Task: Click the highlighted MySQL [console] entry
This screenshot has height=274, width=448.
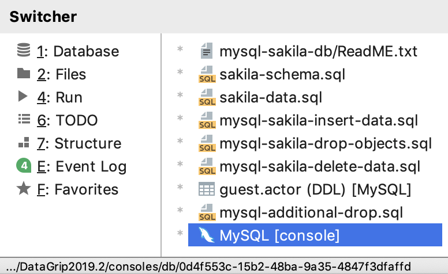Action: click(280, 235)
